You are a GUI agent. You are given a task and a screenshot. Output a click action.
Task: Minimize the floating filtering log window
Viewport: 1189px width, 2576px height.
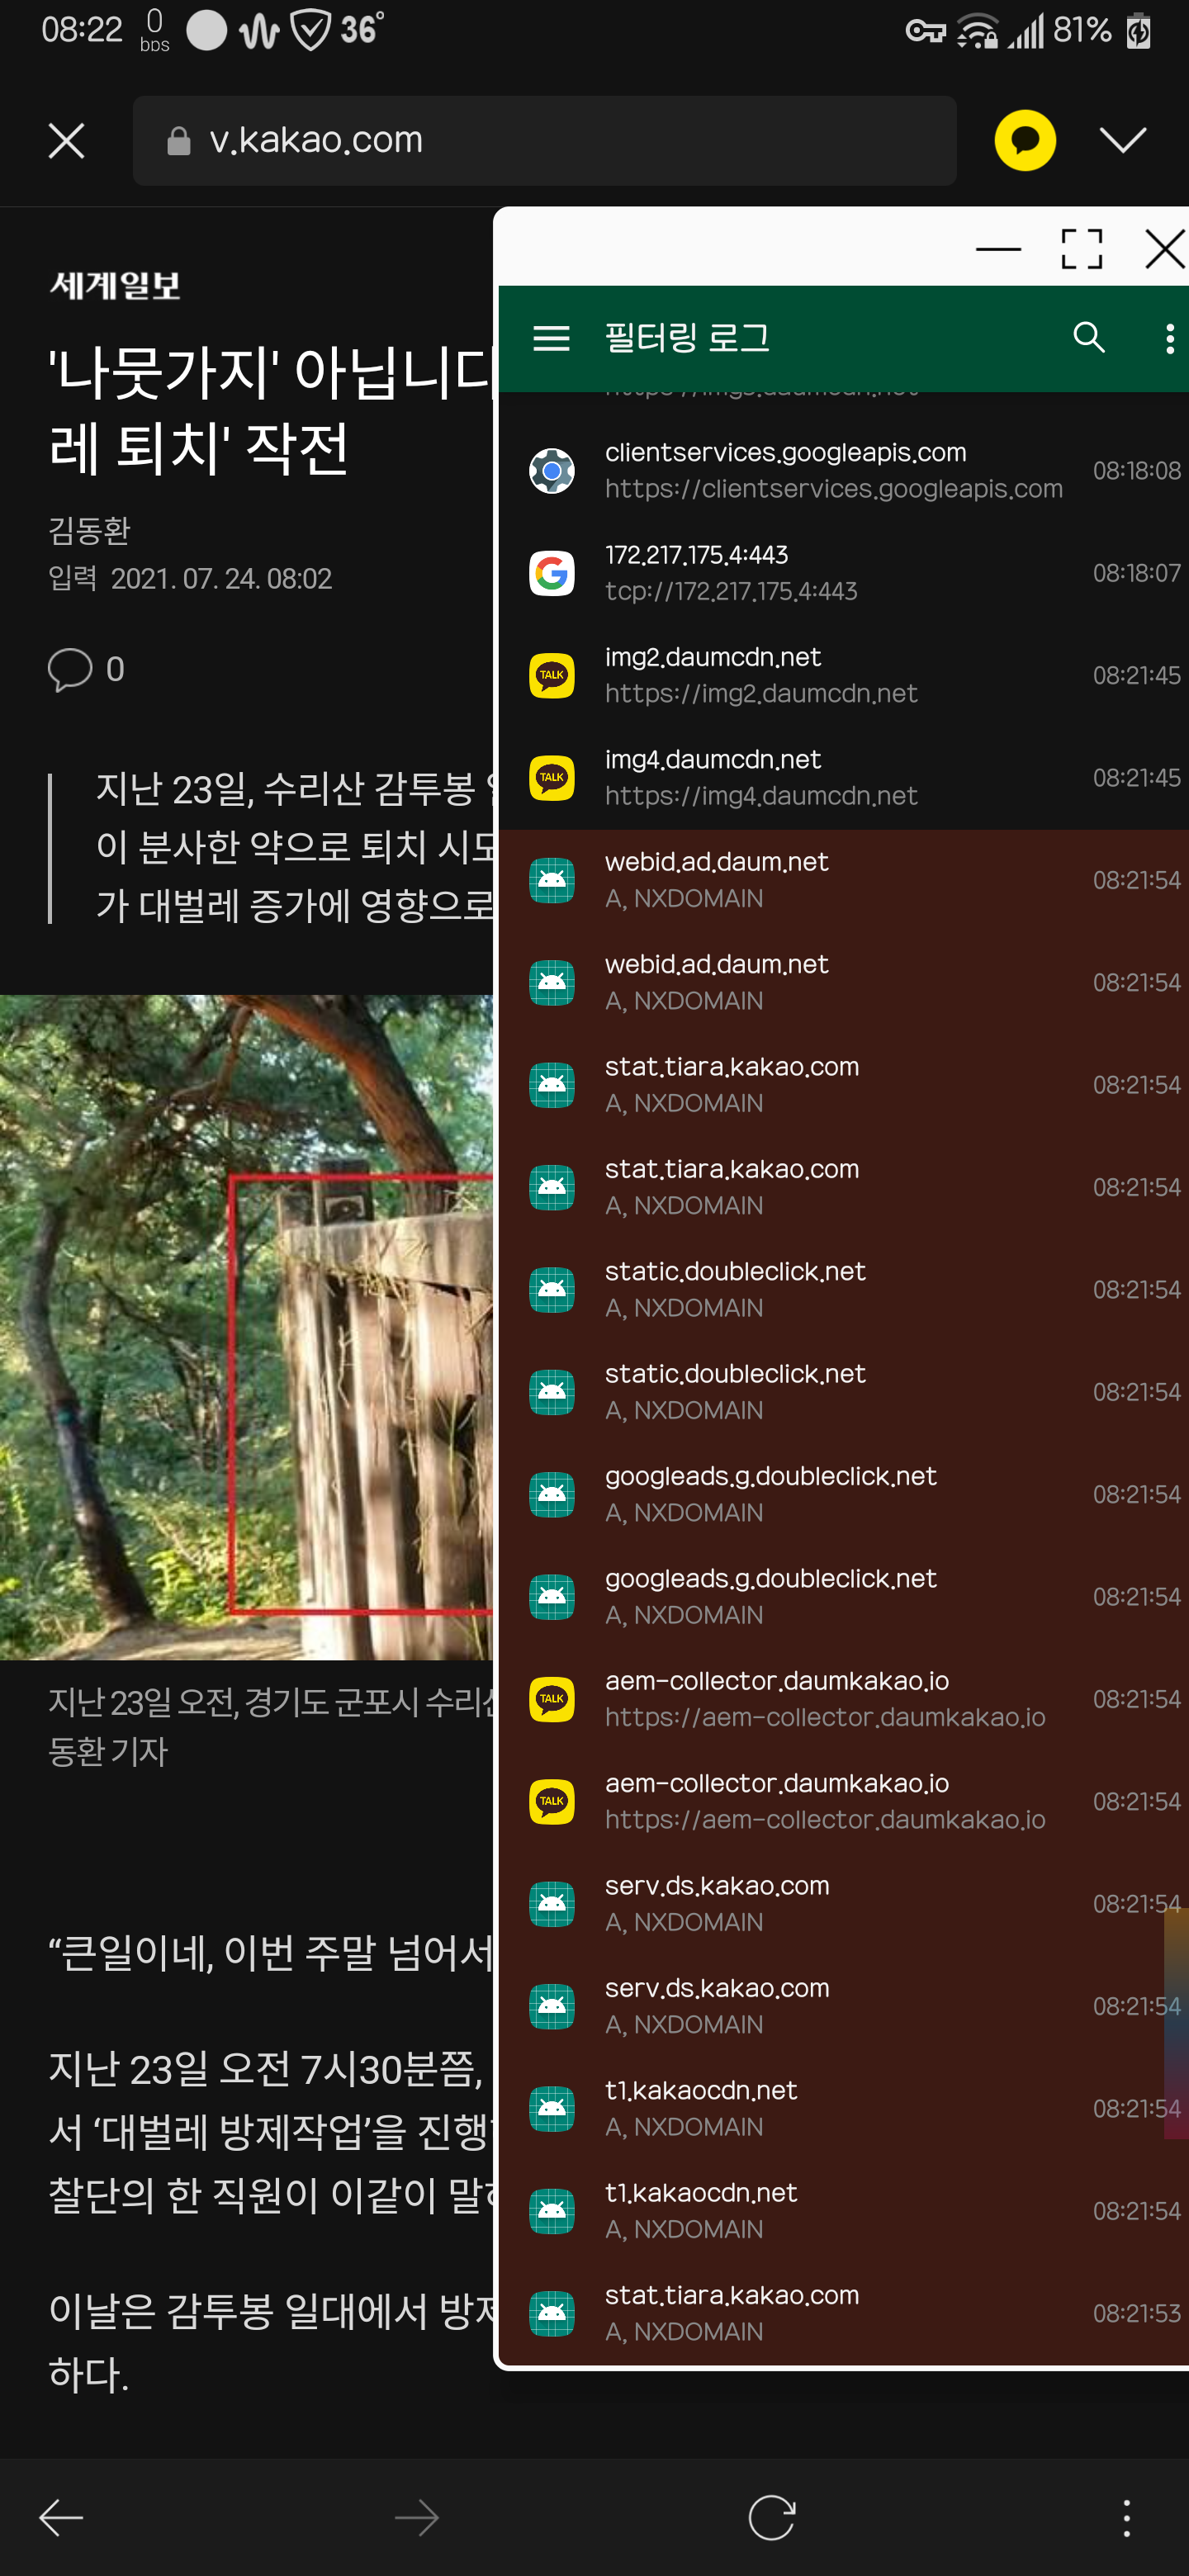click(998, 248)
